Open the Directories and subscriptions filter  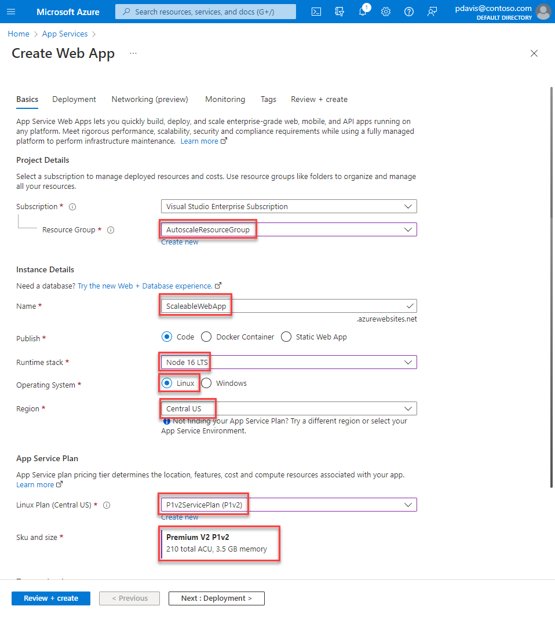click(339, 12)
